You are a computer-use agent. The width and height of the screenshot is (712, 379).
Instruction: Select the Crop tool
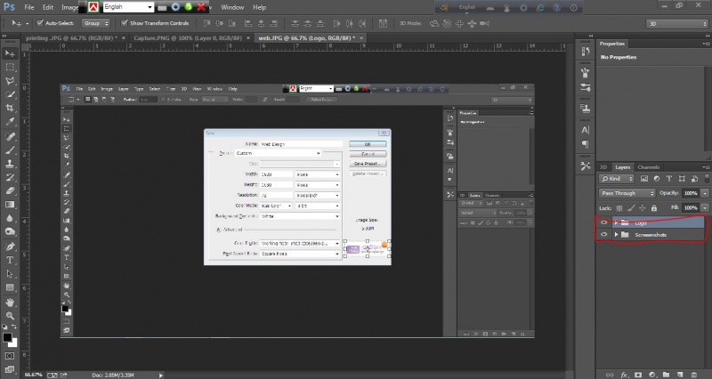click(10, 109)
